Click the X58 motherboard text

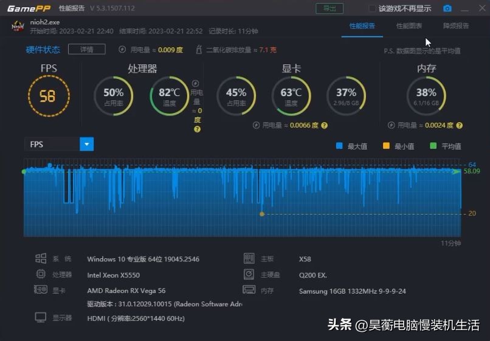305,259
